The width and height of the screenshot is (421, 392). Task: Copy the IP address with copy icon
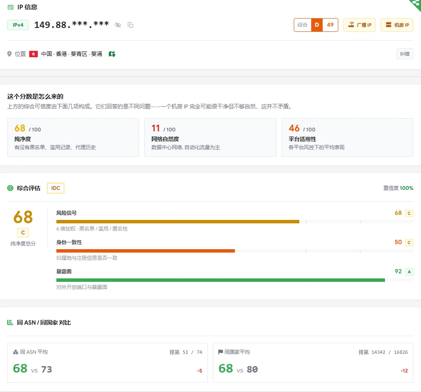[131, 25]
